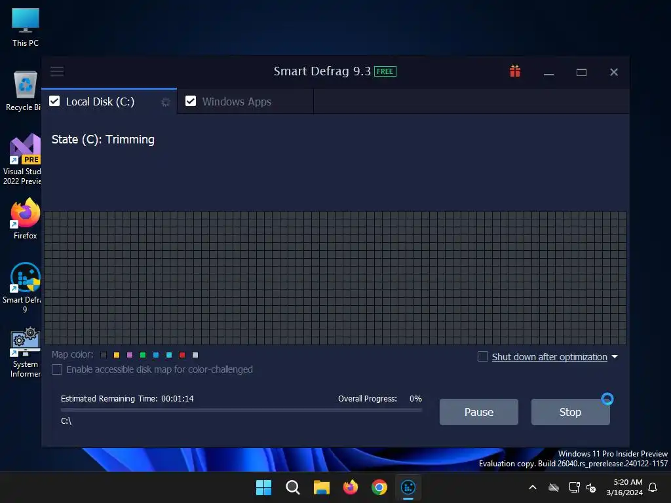Open the hamburger menu in Smart Defrag

57,71
